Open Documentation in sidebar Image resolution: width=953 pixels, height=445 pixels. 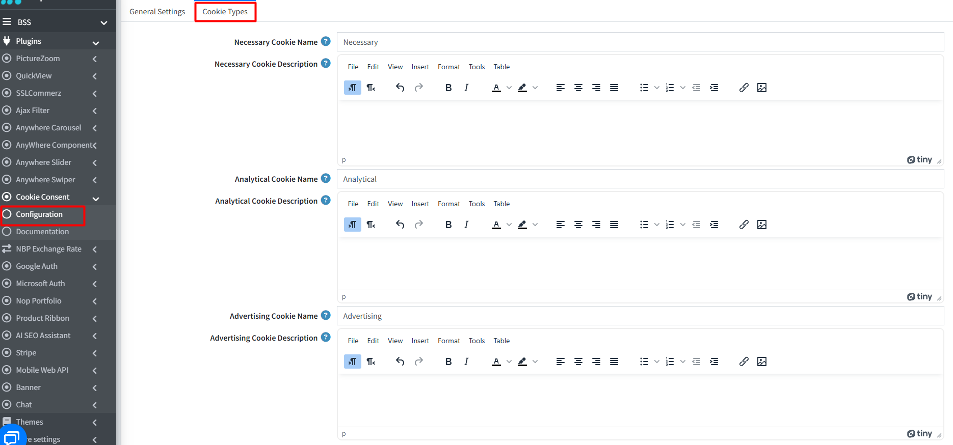click(42, 232)
